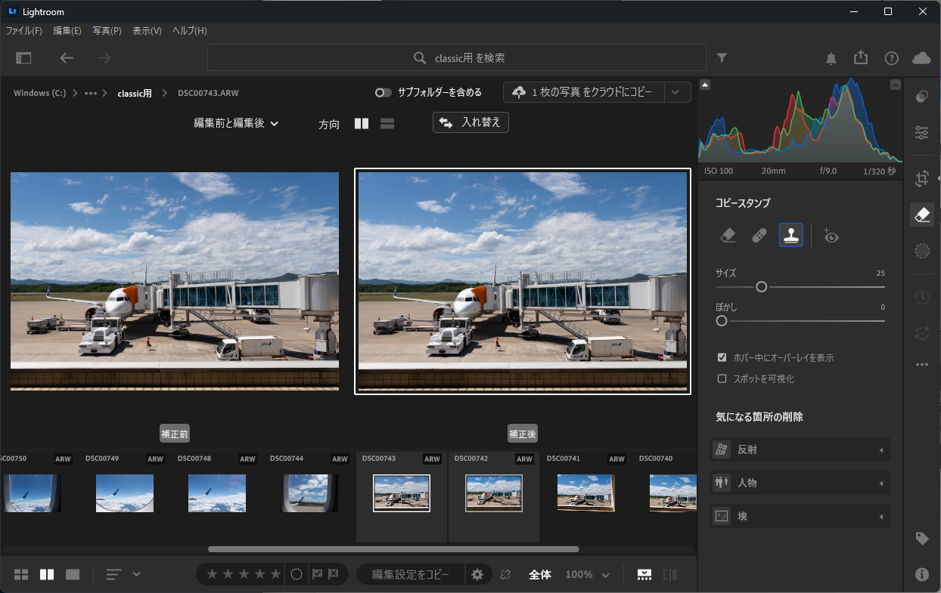941x593 pixels.
Task: Toggle the left panel icon
Action: point(23,58)
